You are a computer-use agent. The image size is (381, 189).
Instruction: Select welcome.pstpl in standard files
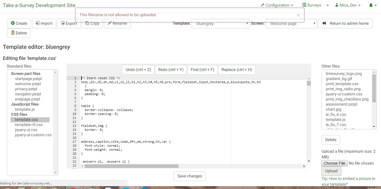28,84
